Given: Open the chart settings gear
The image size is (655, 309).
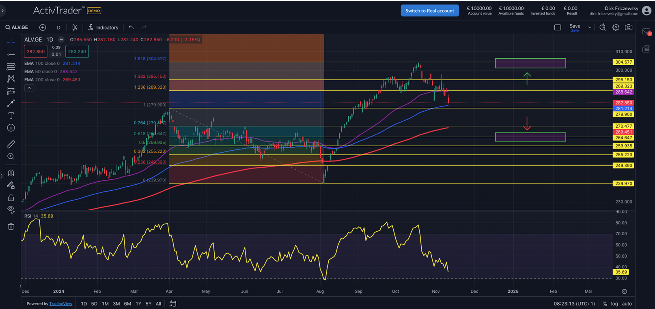Looking at the screenshot, I should click(x=616, y=27).
